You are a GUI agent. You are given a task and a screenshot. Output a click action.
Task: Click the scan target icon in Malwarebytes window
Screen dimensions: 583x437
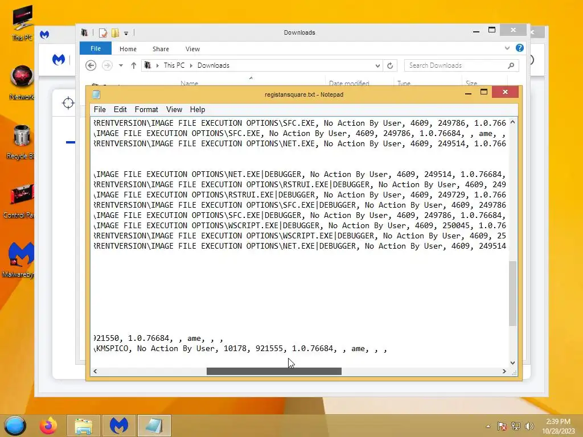tap(68, 103)
